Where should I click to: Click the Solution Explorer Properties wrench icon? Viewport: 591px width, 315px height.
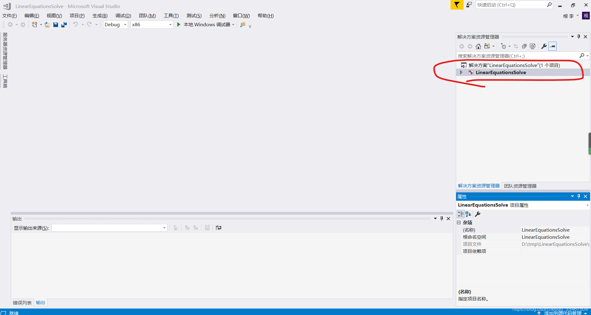point(544,46)
